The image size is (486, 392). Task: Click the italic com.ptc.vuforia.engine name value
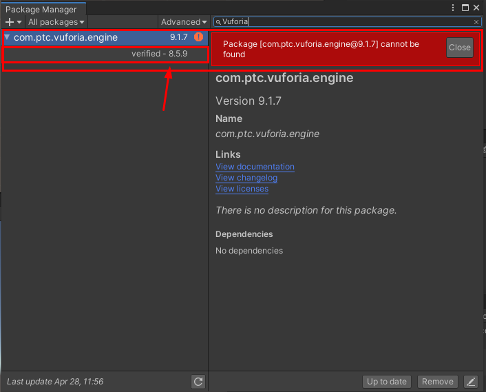tap(267, 134)
